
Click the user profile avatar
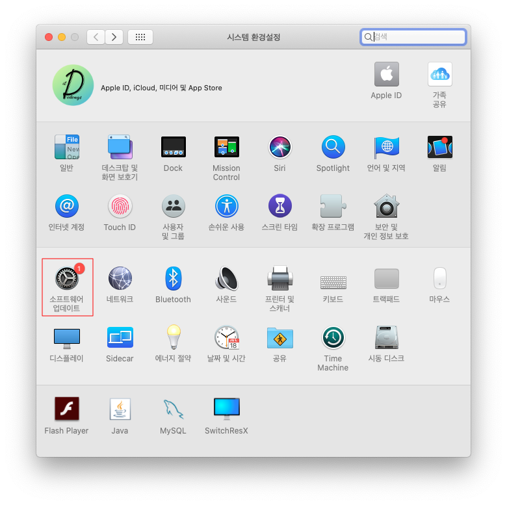tap(73, 85)
